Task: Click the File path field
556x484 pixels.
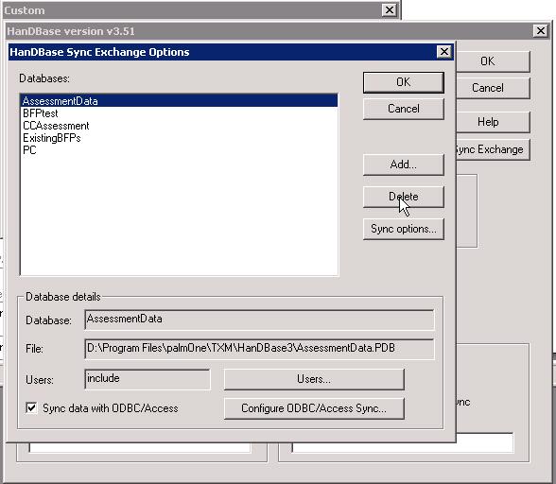Action: click(x=259, y=349)
